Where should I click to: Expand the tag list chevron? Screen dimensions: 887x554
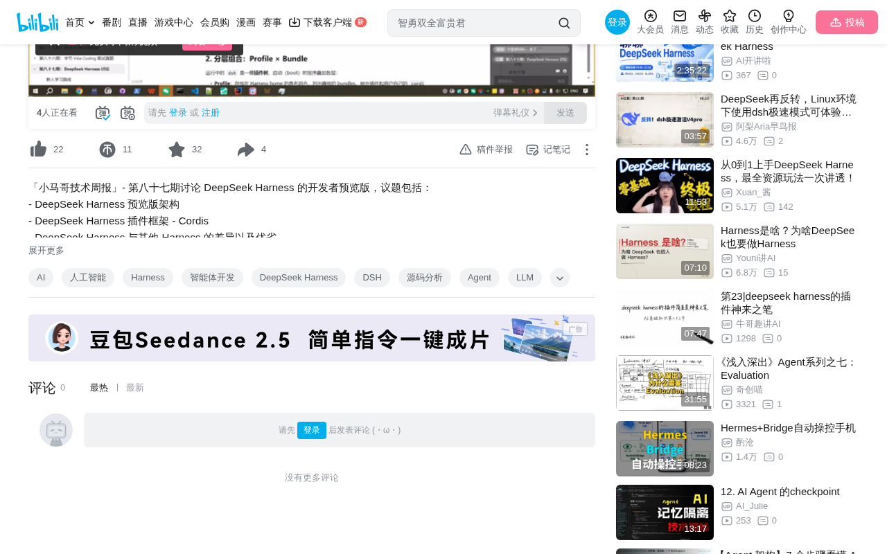coord(560,278)
